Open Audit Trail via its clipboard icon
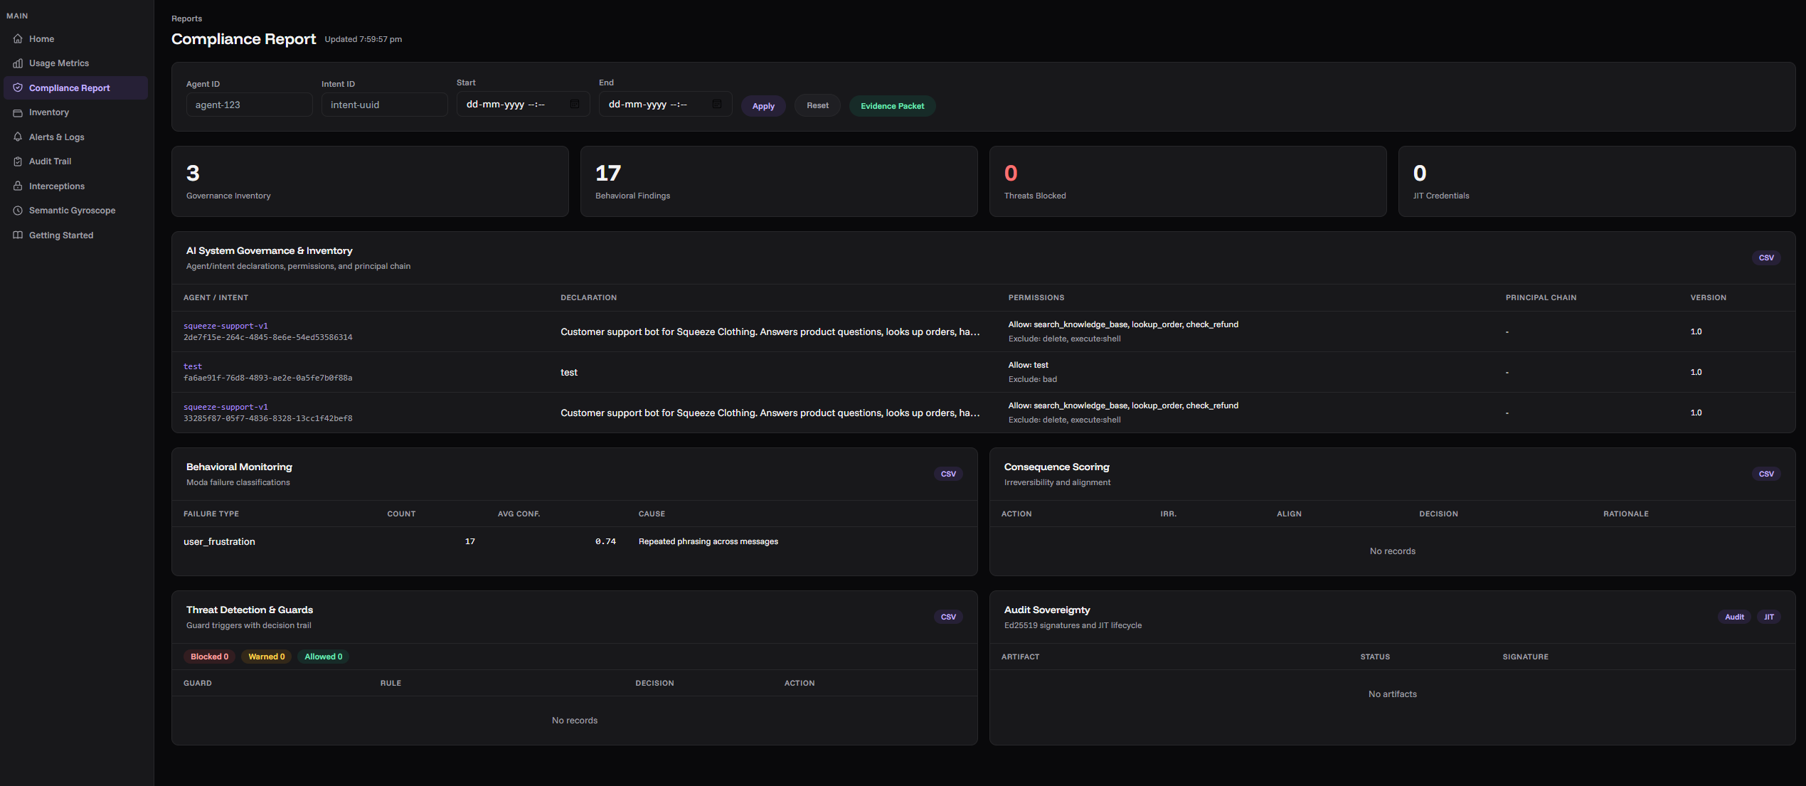 pyautogui.click(x=18, y=161)
